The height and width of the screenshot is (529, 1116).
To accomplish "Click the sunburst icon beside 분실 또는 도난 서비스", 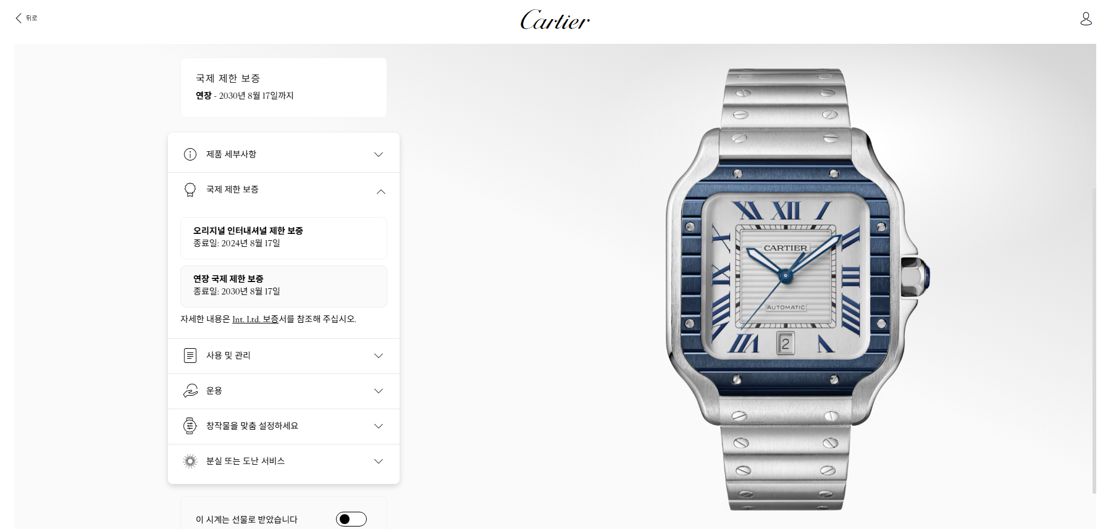I will pos(190,461).
